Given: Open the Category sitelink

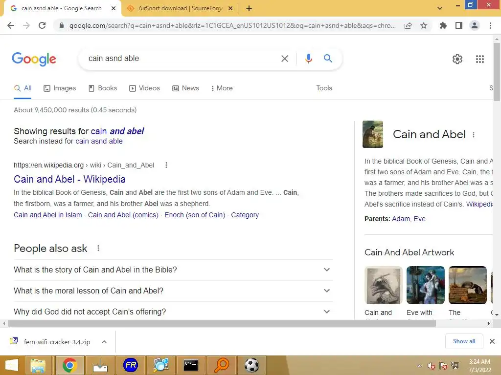Looking at the screenshot, I should 245,215.
